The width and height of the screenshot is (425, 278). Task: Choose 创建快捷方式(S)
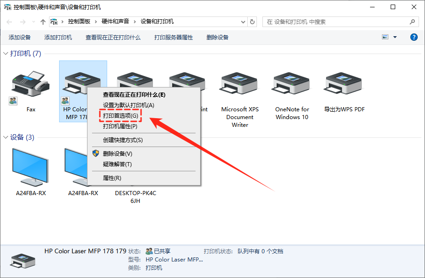click(144, 140)
